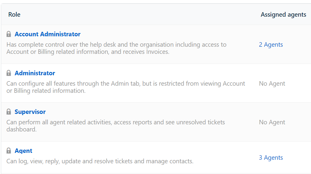This screenshot has width=311, height=174.
Task: Select the description 'Can log, view, reply'
Action: (100, 161)
